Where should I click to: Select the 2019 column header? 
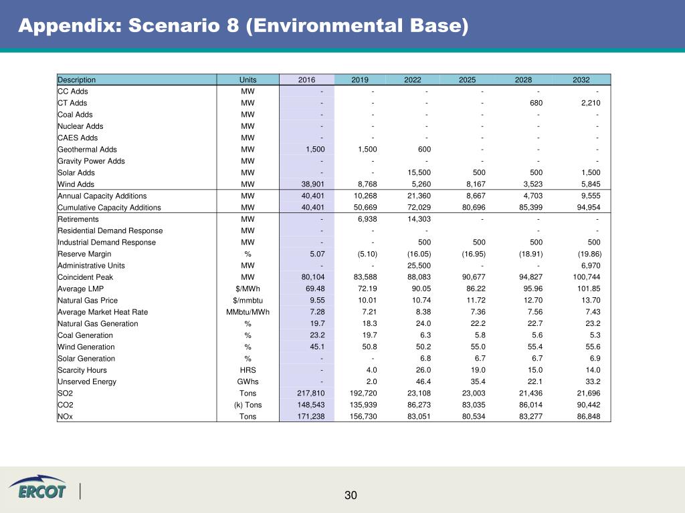point(360,80)
